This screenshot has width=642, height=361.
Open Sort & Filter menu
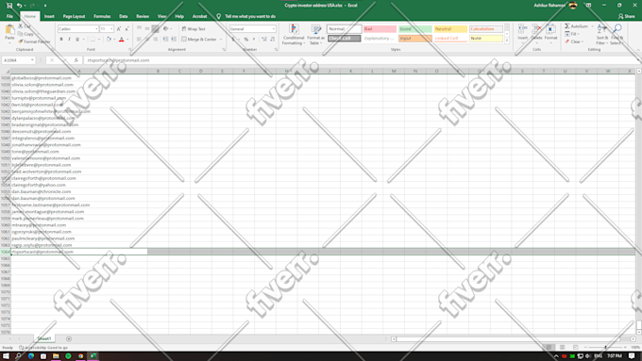(602, 34)
